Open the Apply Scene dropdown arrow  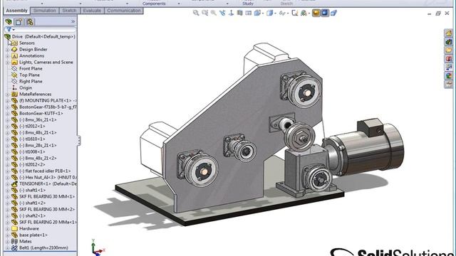pos(309,14)
